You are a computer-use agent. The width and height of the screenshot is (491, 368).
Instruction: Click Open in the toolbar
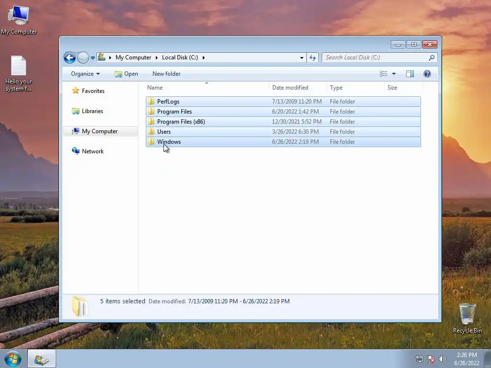(x=126, y=74)
